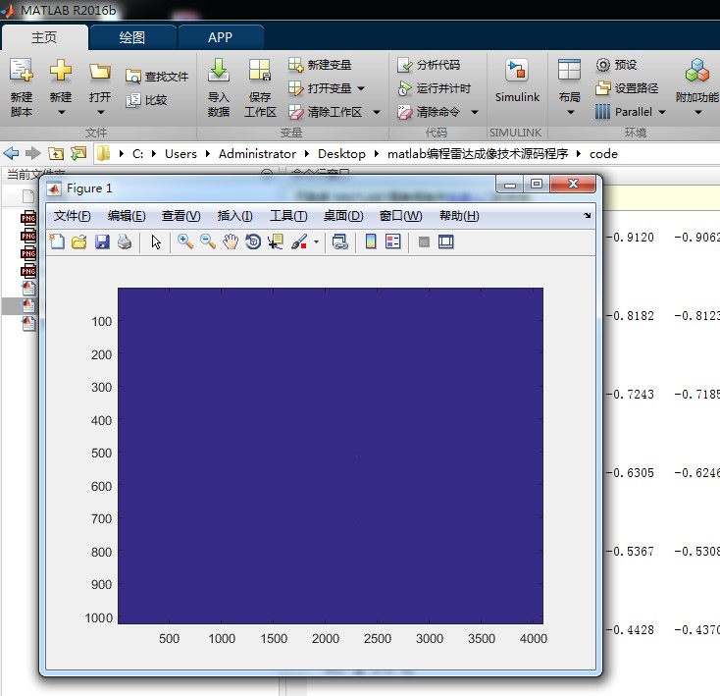Click Up One Level folder button
The width and height of the screenshot is (720, 696).
[x=56, y=153]
